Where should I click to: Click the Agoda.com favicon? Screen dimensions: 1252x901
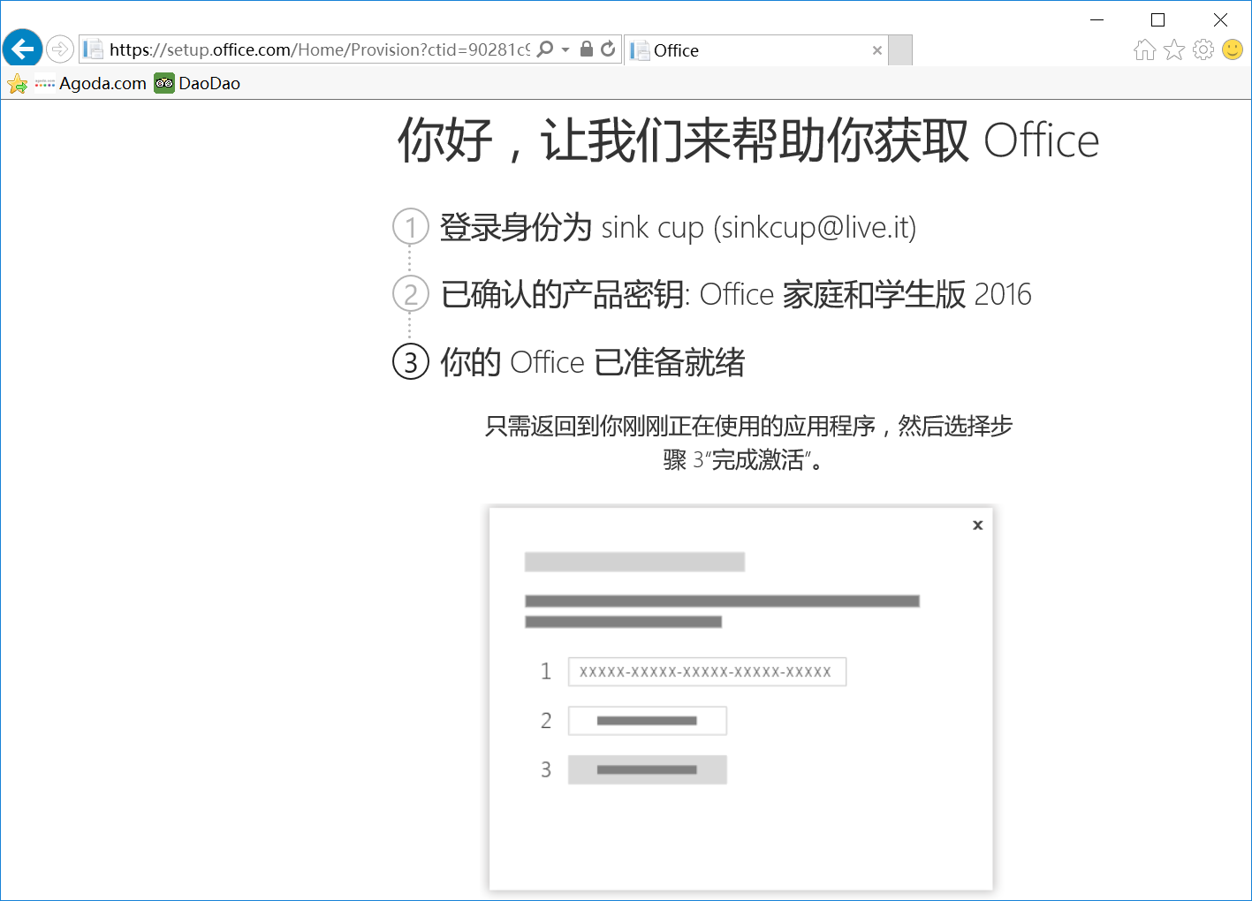[42, 83]
